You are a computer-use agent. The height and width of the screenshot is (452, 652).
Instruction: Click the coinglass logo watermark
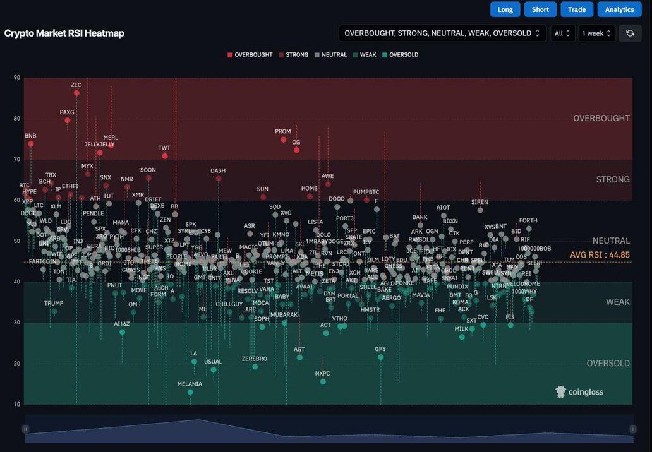pos(579,392)
